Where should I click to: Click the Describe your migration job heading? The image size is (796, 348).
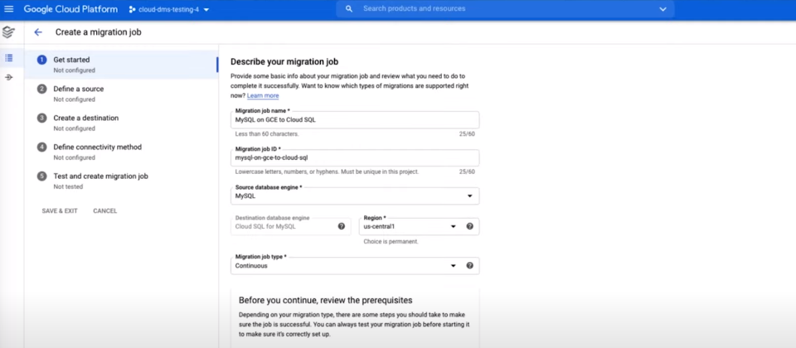284,62
